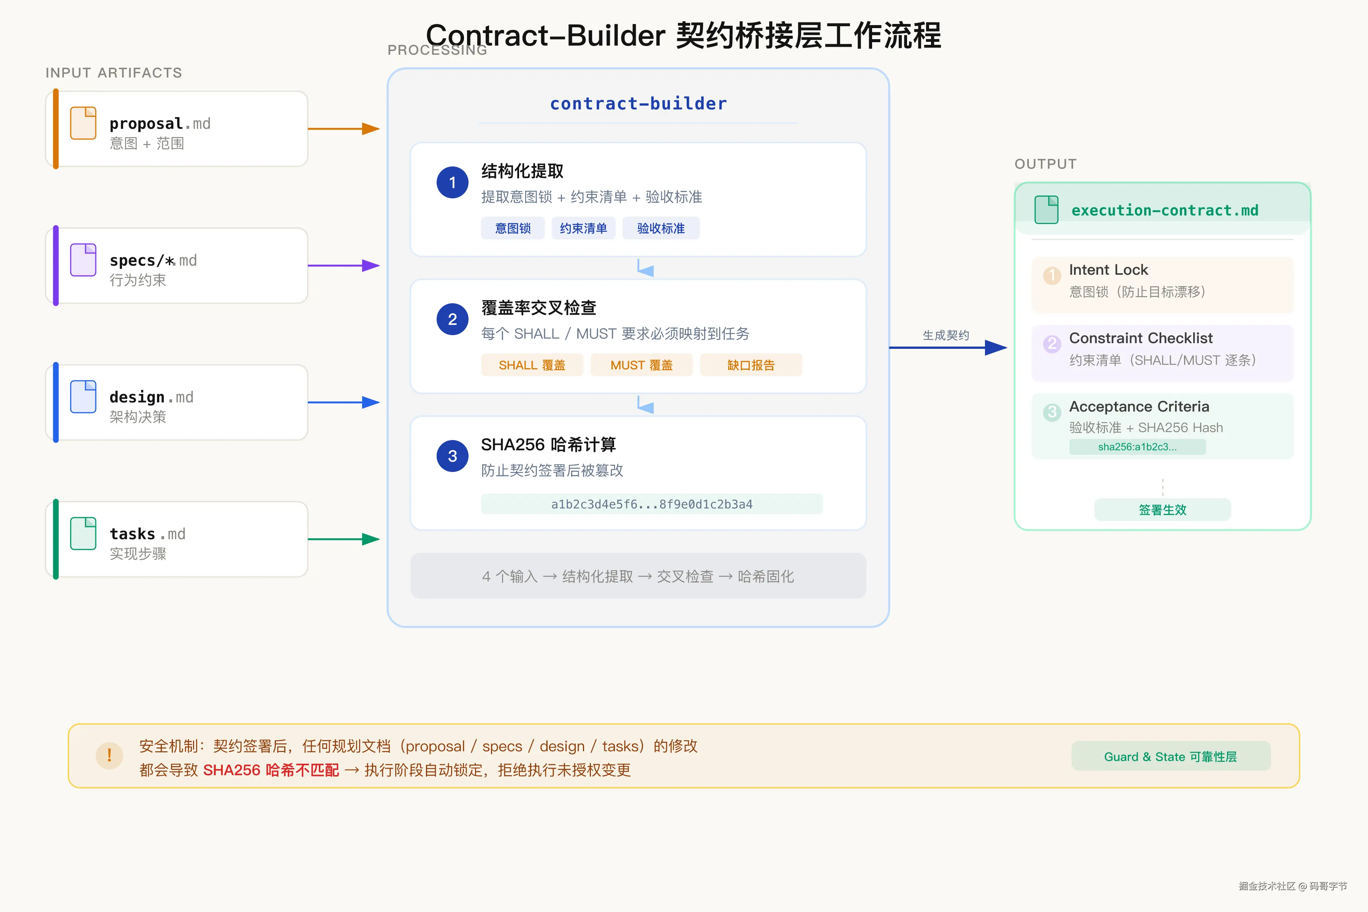This screenshot has width=1368, height=912.
Task: Select the SHALL 覆盖 tag
Action: pos(532,365)
